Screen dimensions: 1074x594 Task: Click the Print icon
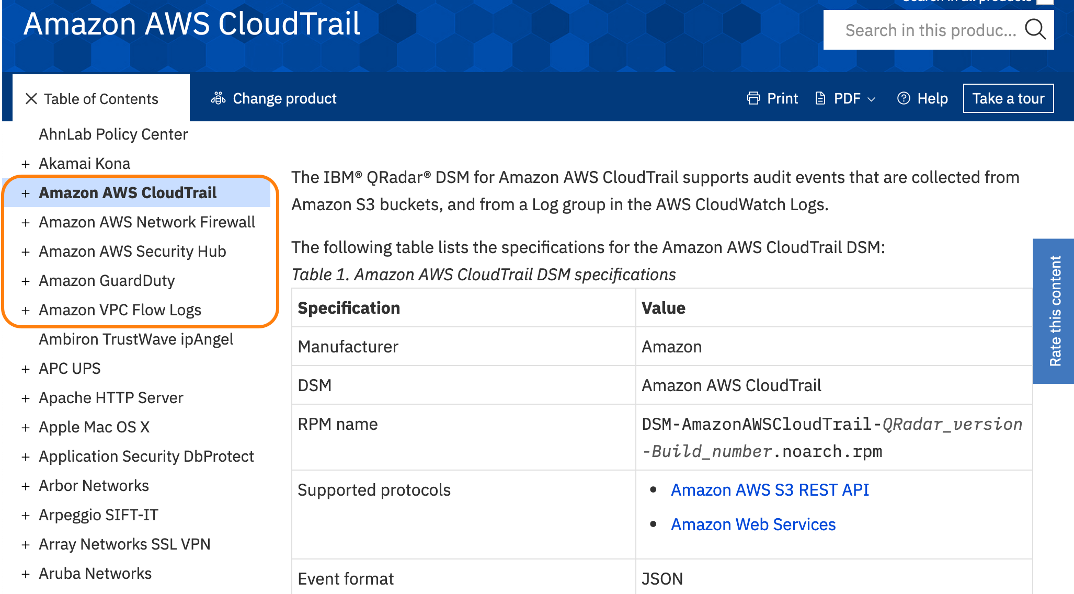[753, 98]
